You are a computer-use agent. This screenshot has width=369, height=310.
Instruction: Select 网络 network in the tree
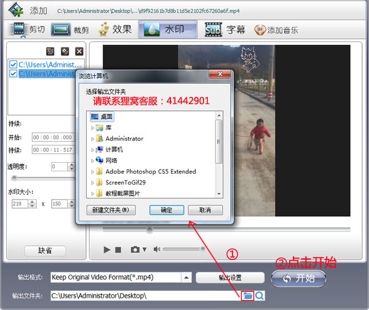click(106, 160)
